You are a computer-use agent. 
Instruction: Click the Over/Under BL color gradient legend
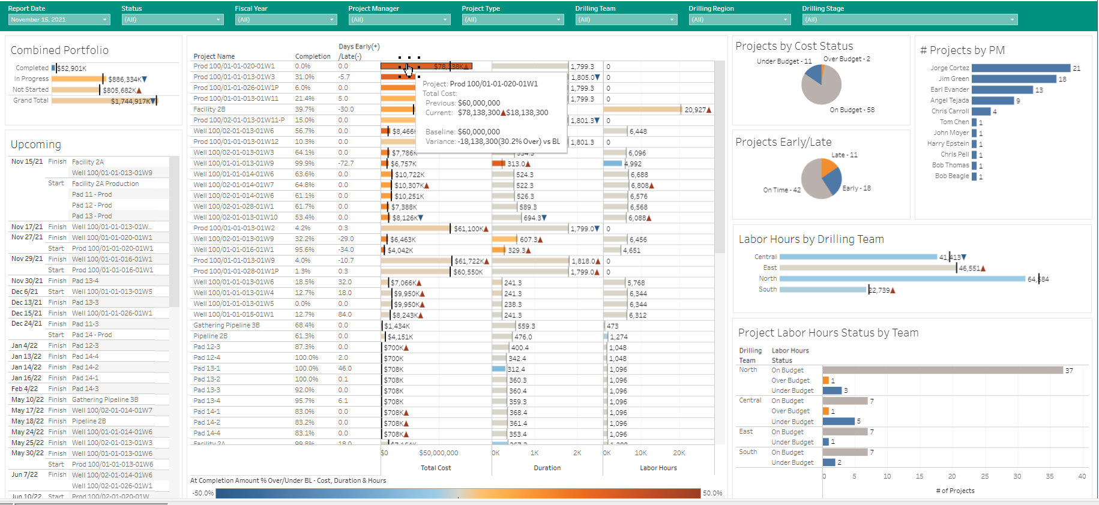tap(458, 493)
